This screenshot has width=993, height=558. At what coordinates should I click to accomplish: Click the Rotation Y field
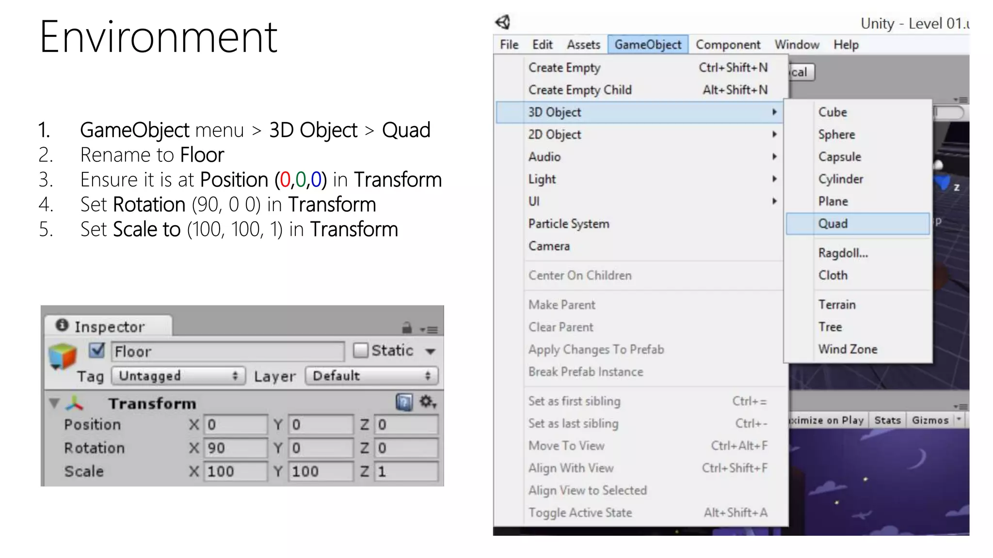tap(320, 448)
